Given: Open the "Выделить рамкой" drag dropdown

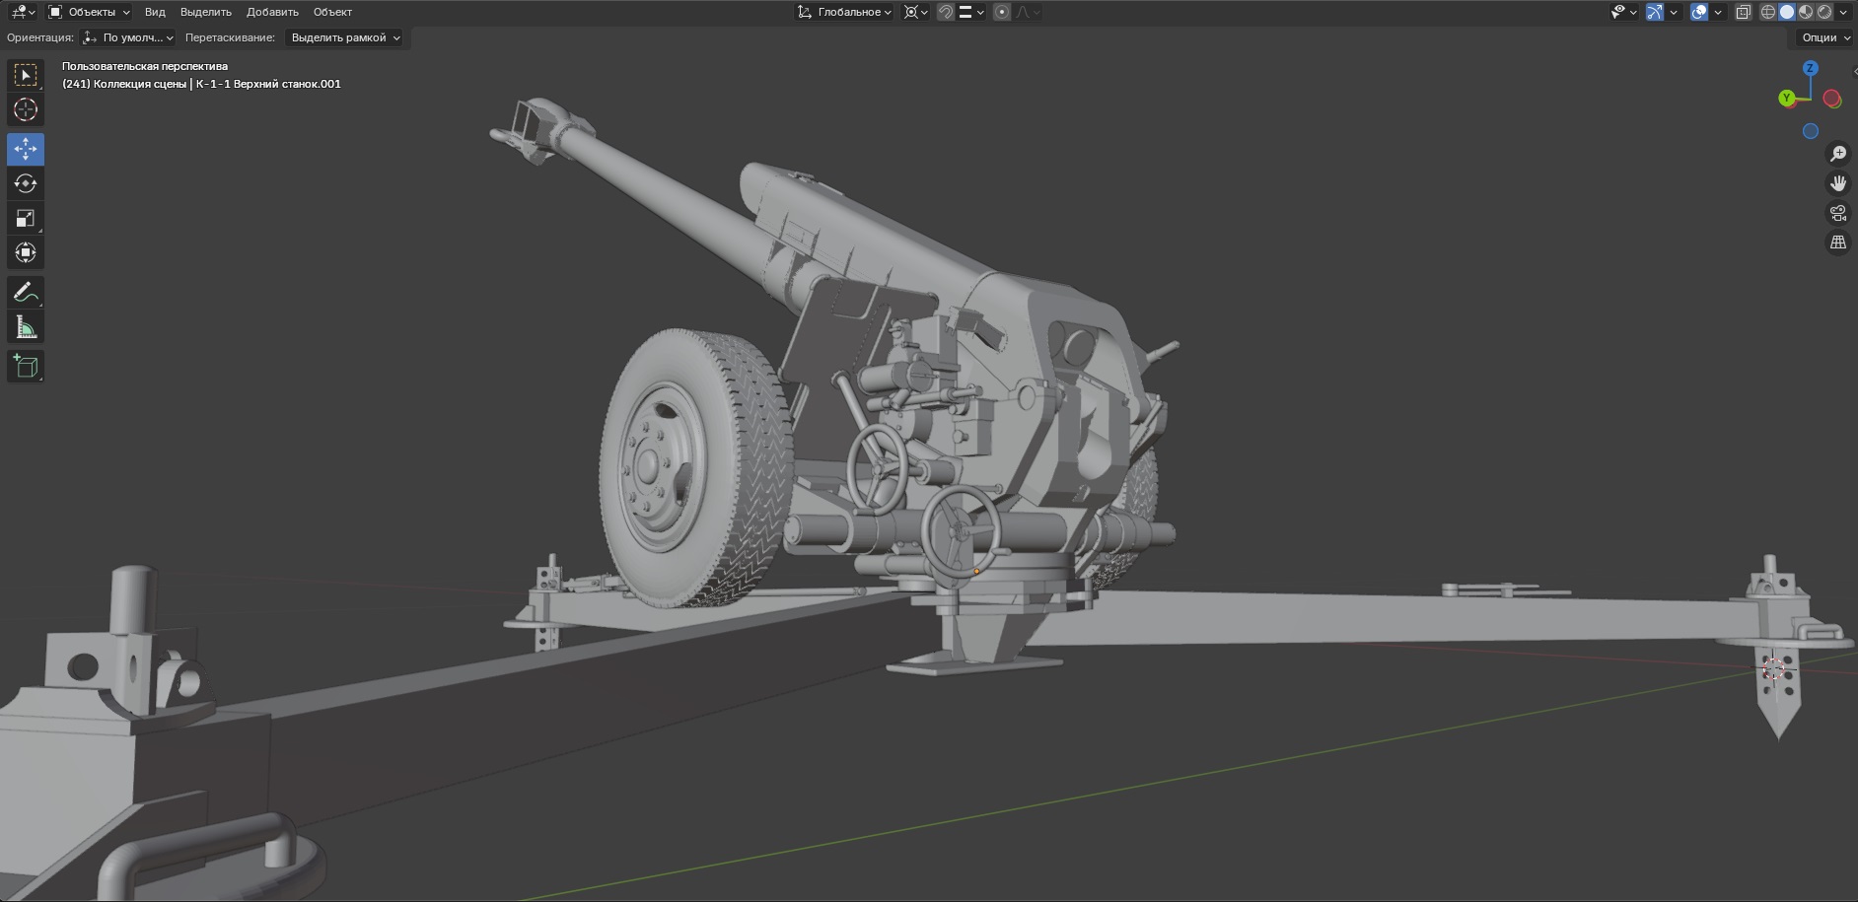Looking at the screenshot, I should point(344,37).
